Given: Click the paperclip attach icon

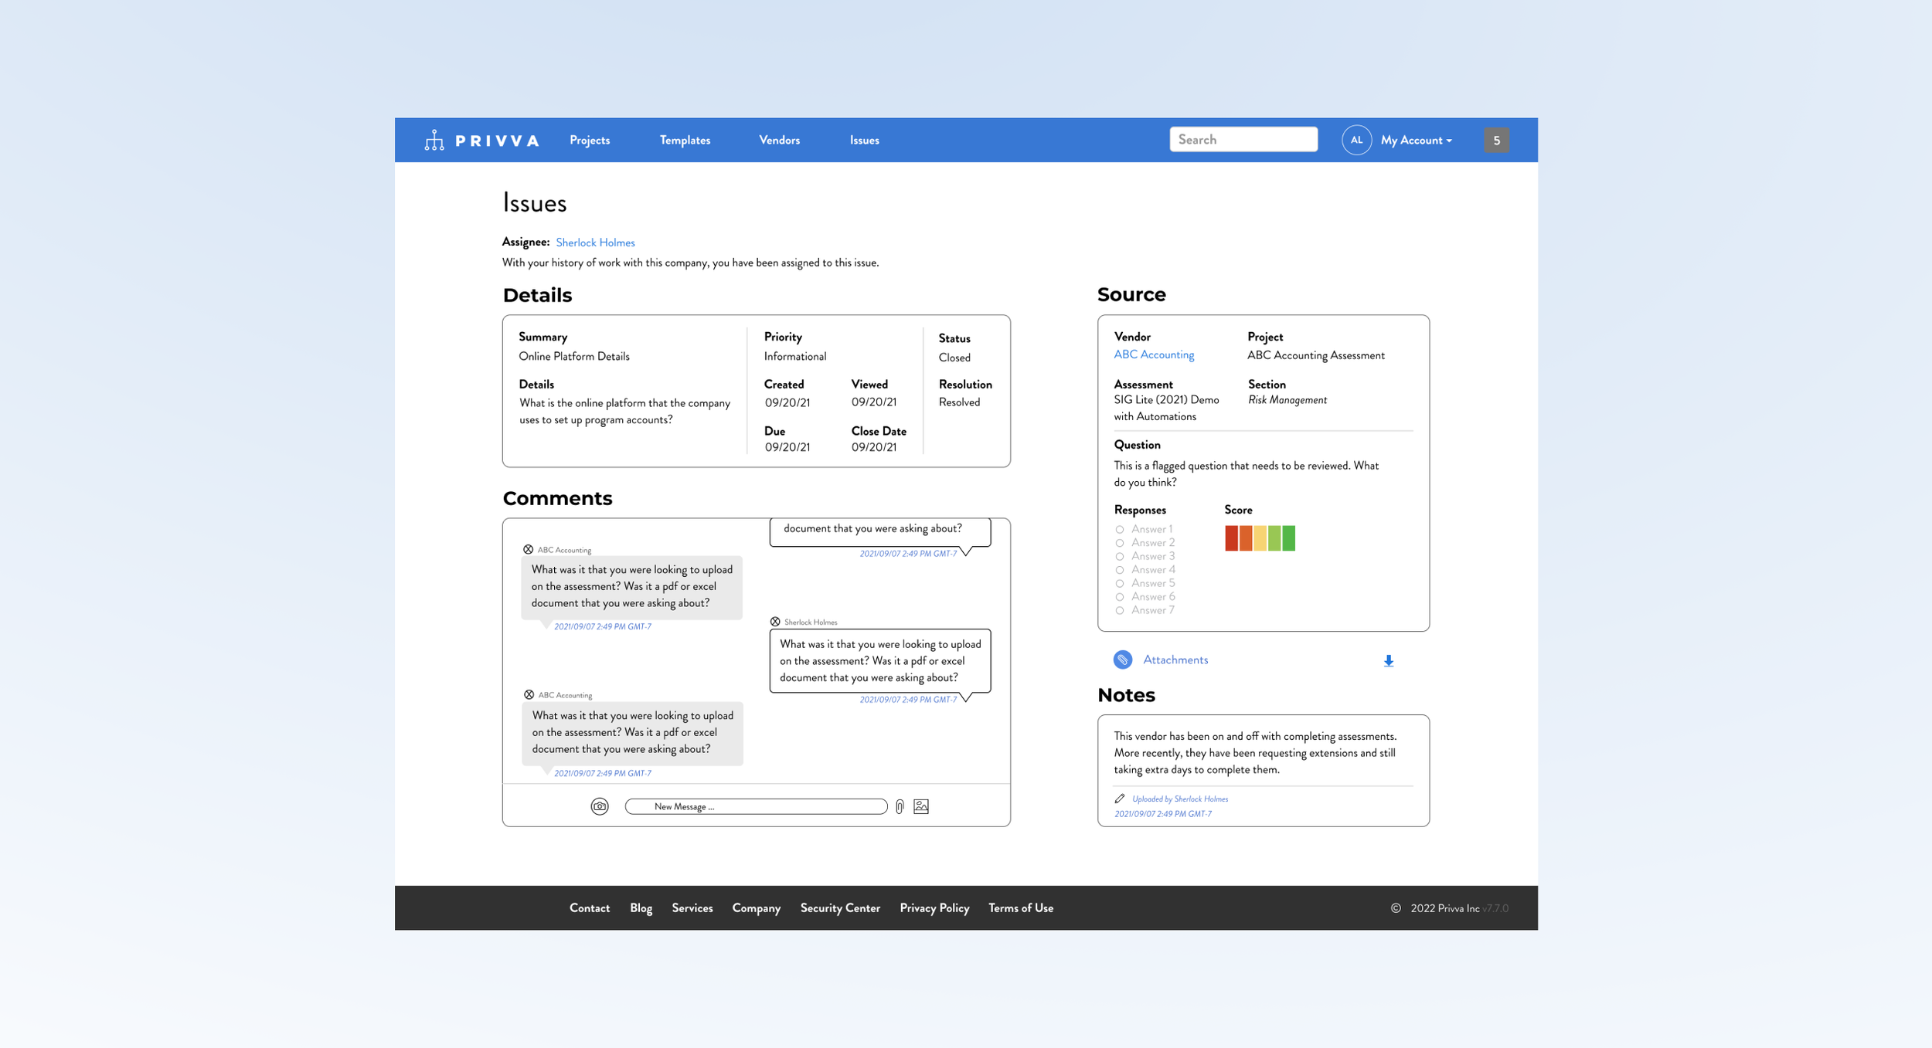Looking at the screenshot, I should click(x=900, y=806).
